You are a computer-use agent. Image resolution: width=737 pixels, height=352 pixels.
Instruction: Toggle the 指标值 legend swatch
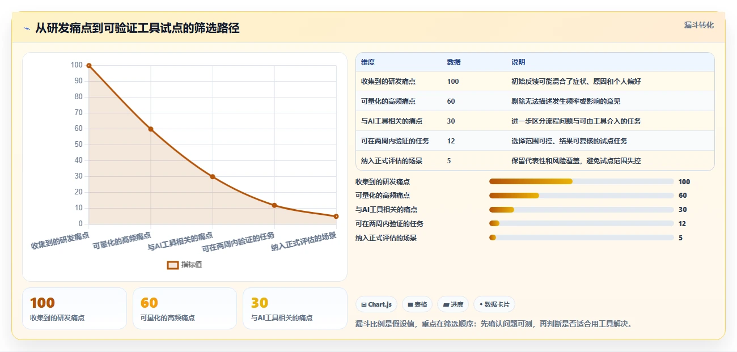click(x=173, y=265)
